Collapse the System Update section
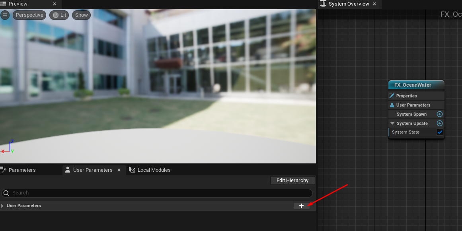The height and width of the screenshot is (231, 462). (x=392, y=123)
